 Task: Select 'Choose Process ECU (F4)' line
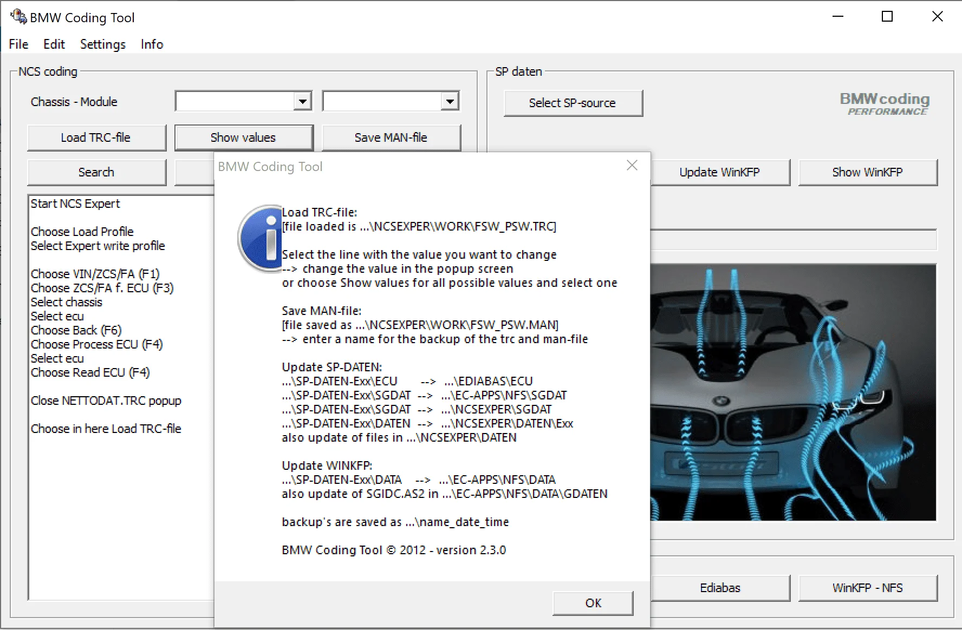(x=97, y=344)
